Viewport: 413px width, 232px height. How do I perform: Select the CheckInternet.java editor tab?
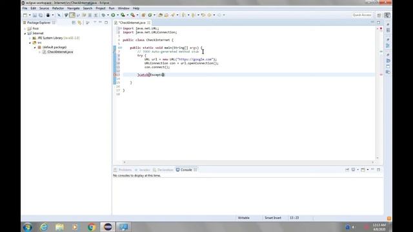[132, 23]
